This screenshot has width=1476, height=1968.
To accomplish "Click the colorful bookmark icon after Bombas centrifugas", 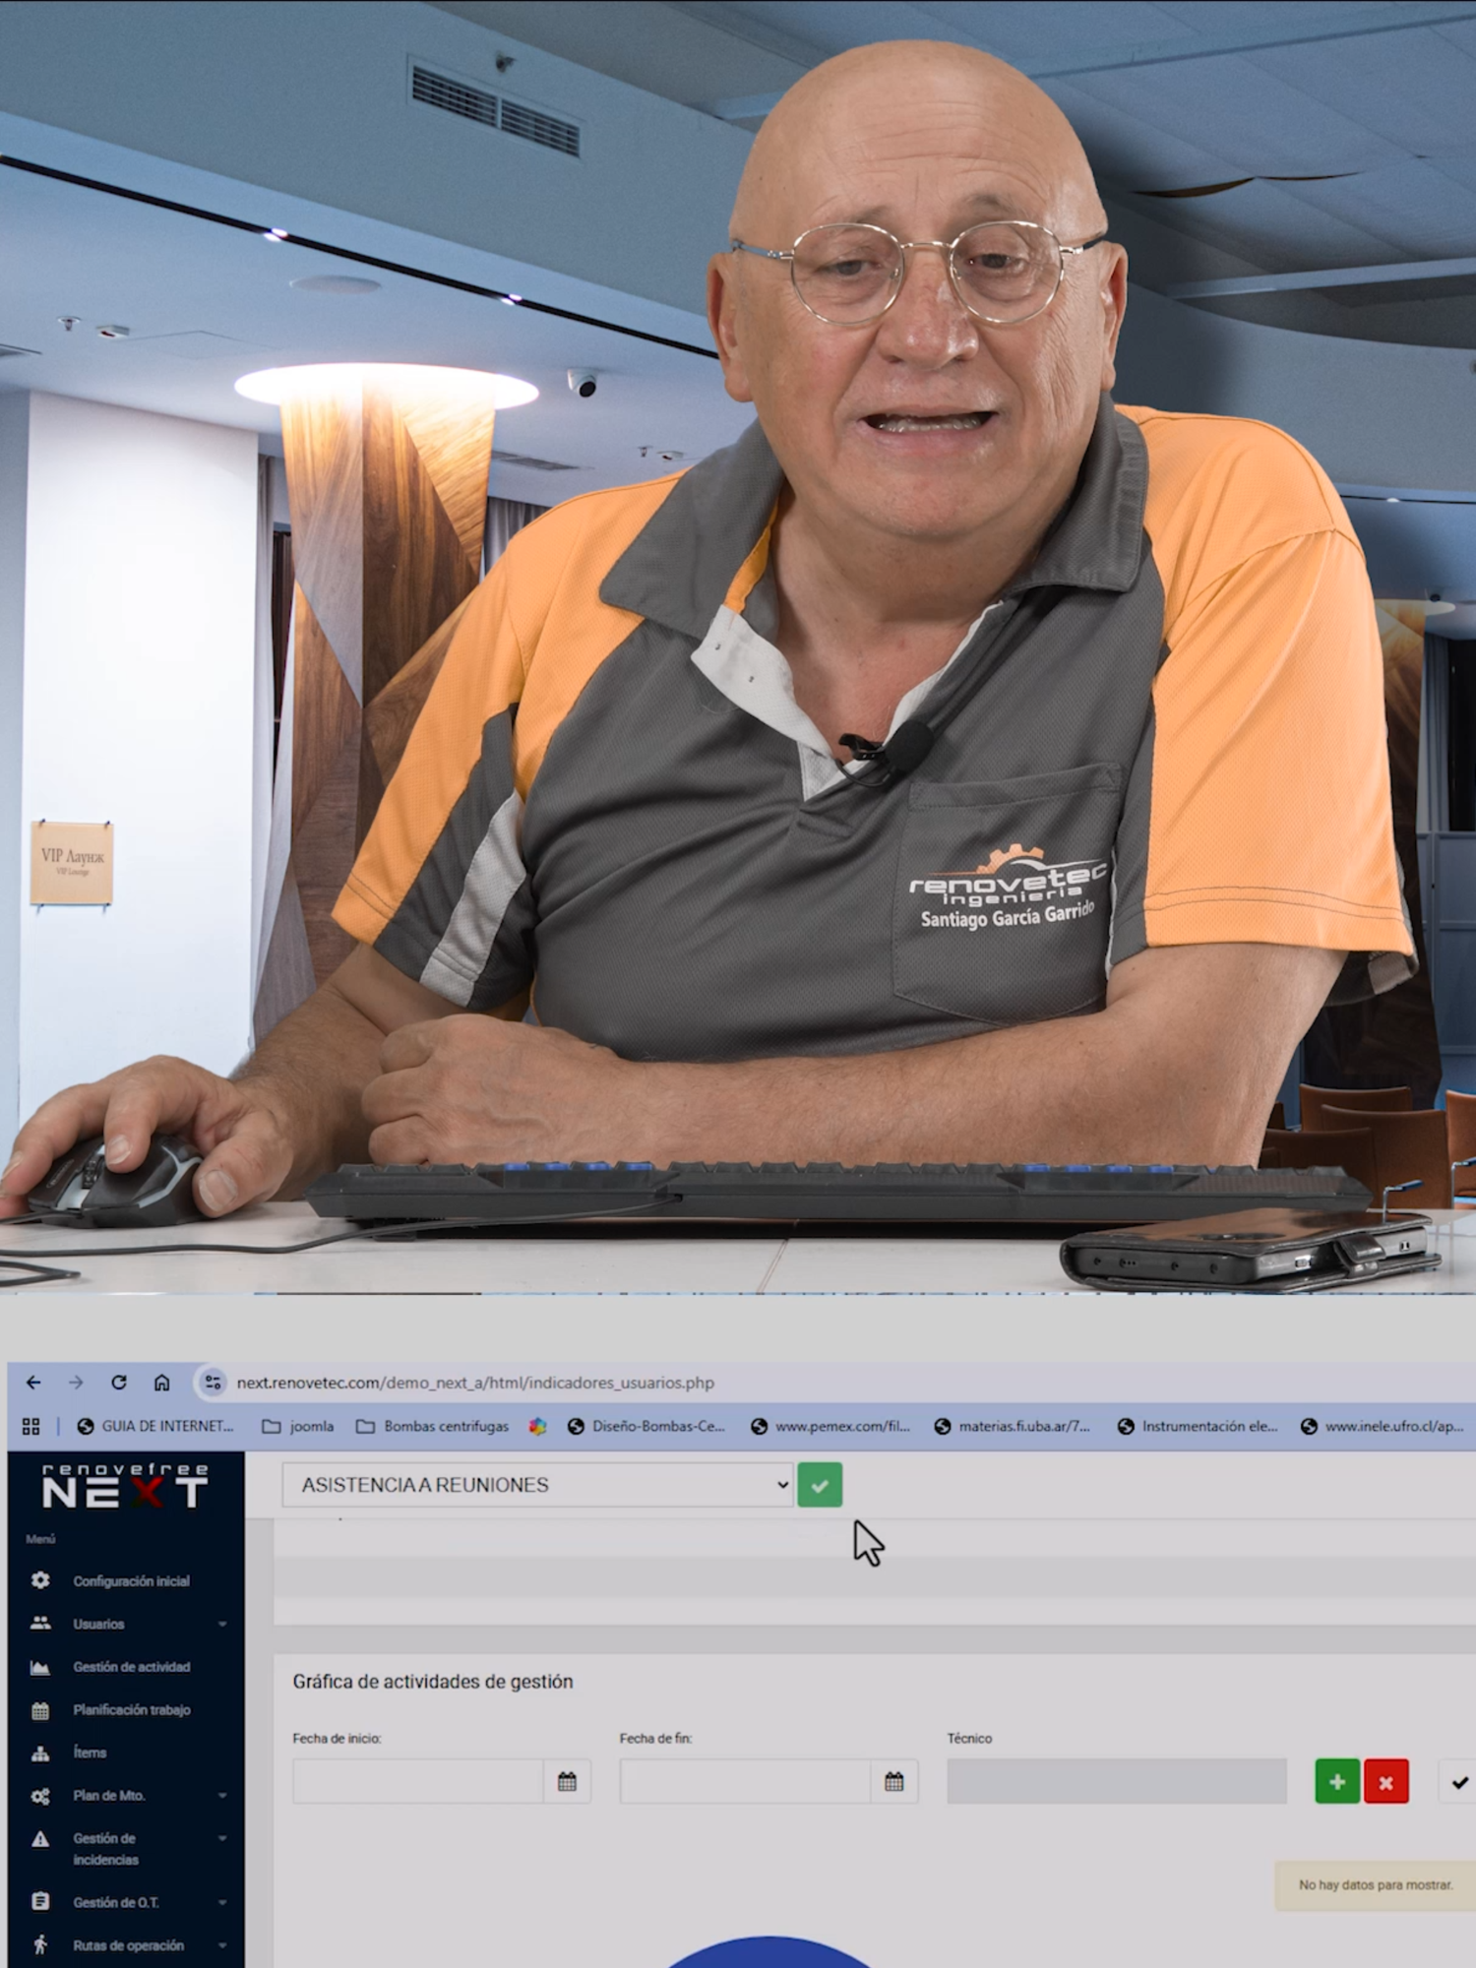I will 537,1426.
